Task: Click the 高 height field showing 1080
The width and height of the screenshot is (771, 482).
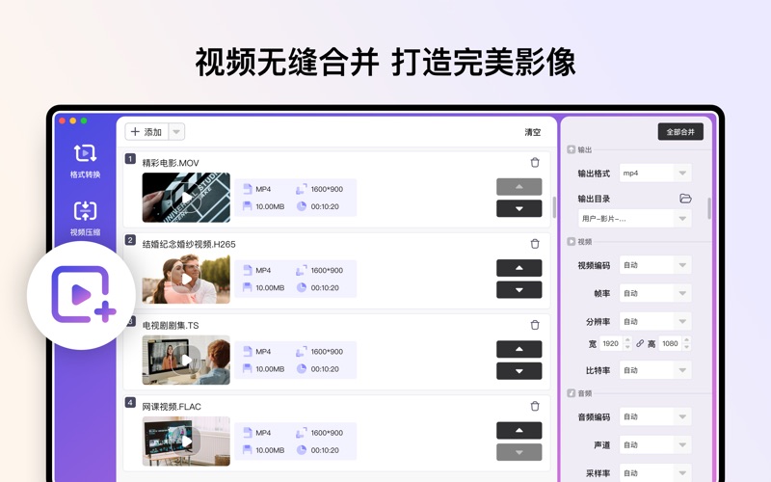Action: pos(671,343)
